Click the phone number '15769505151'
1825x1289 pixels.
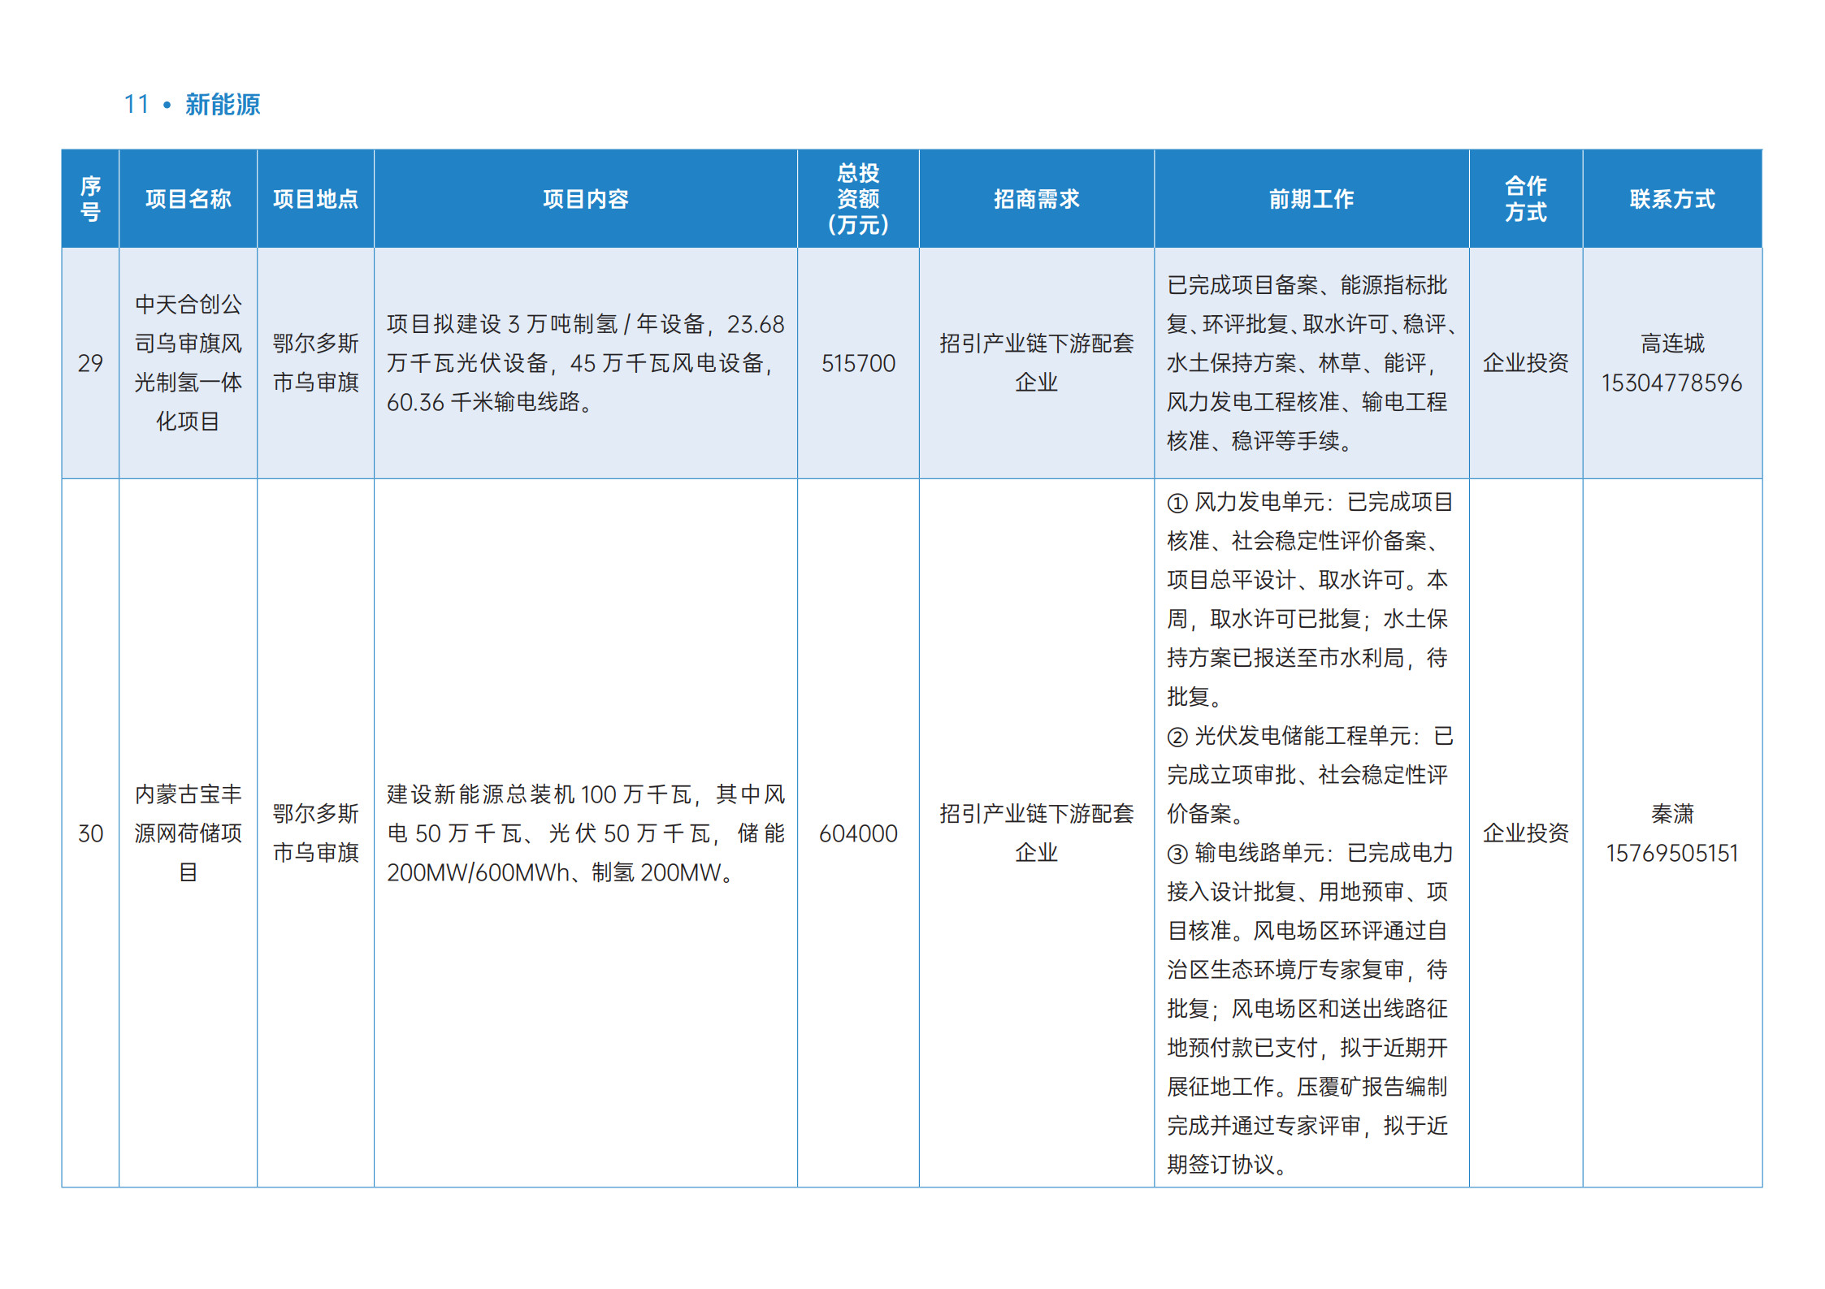1672,853
